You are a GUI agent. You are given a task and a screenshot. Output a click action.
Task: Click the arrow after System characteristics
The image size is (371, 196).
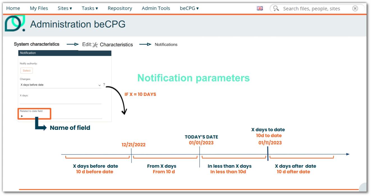click(x=73, y=44)
